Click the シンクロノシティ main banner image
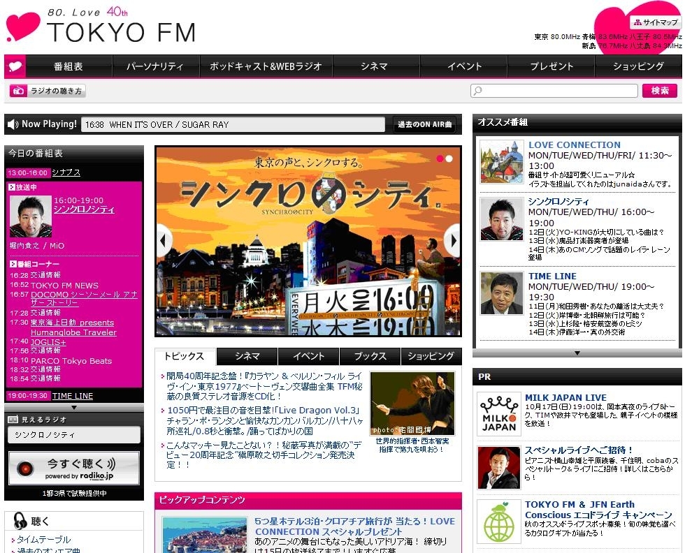 click(x=308, y=242)
